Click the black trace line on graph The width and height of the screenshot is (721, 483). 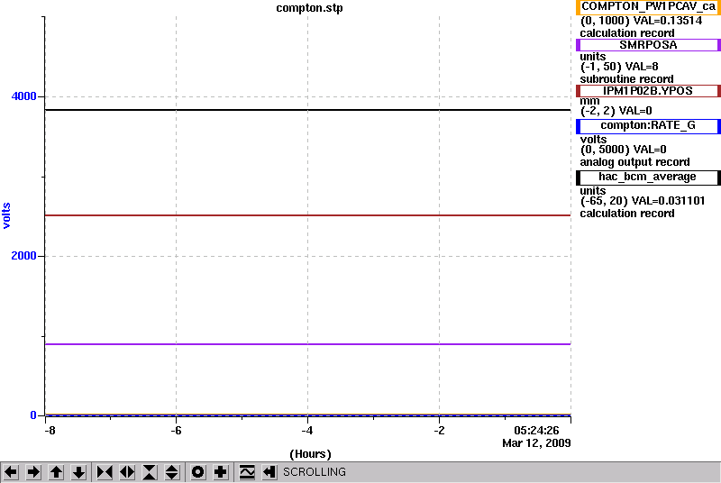click(307, 110)
